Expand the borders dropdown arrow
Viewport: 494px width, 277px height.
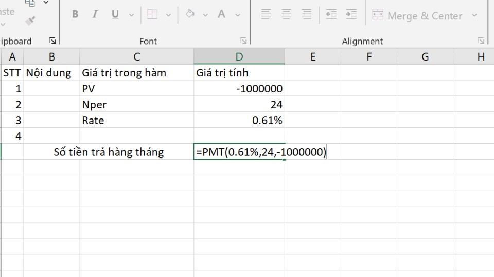click(x=169, y=15)
